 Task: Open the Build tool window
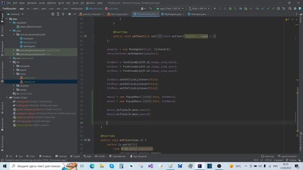(87, 156)
